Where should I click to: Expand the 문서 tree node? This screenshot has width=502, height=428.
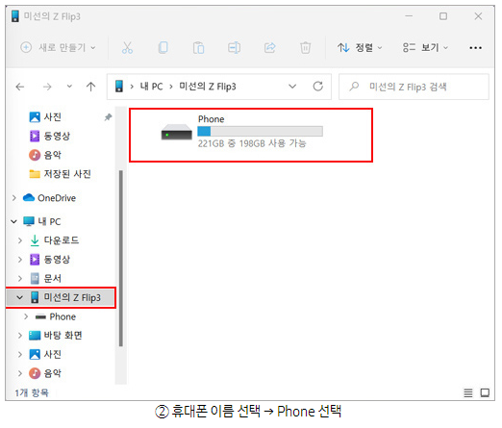[20, 279]
